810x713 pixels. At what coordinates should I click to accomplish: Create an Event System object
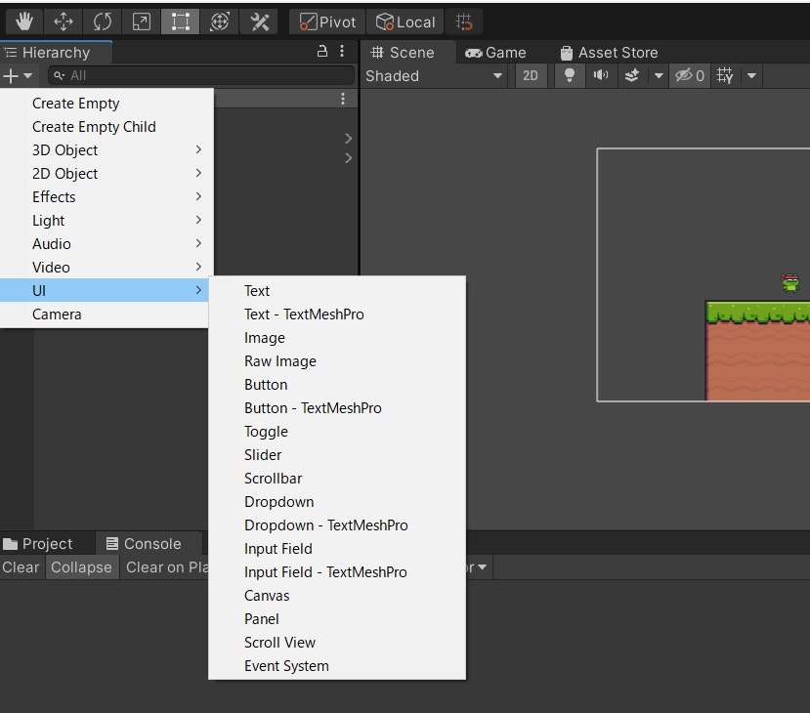337,666
